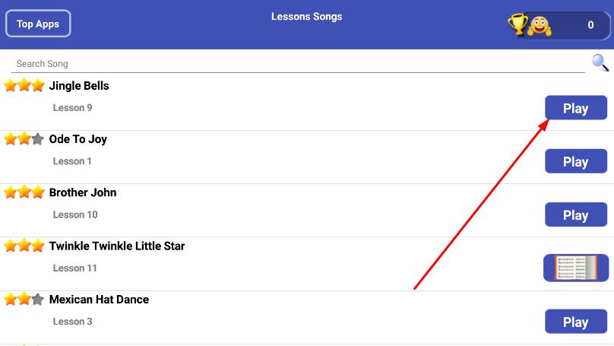Play the Mexican Hat Dance lesson
This screenshot has height=346, width=614.
(x=576, y=322)
